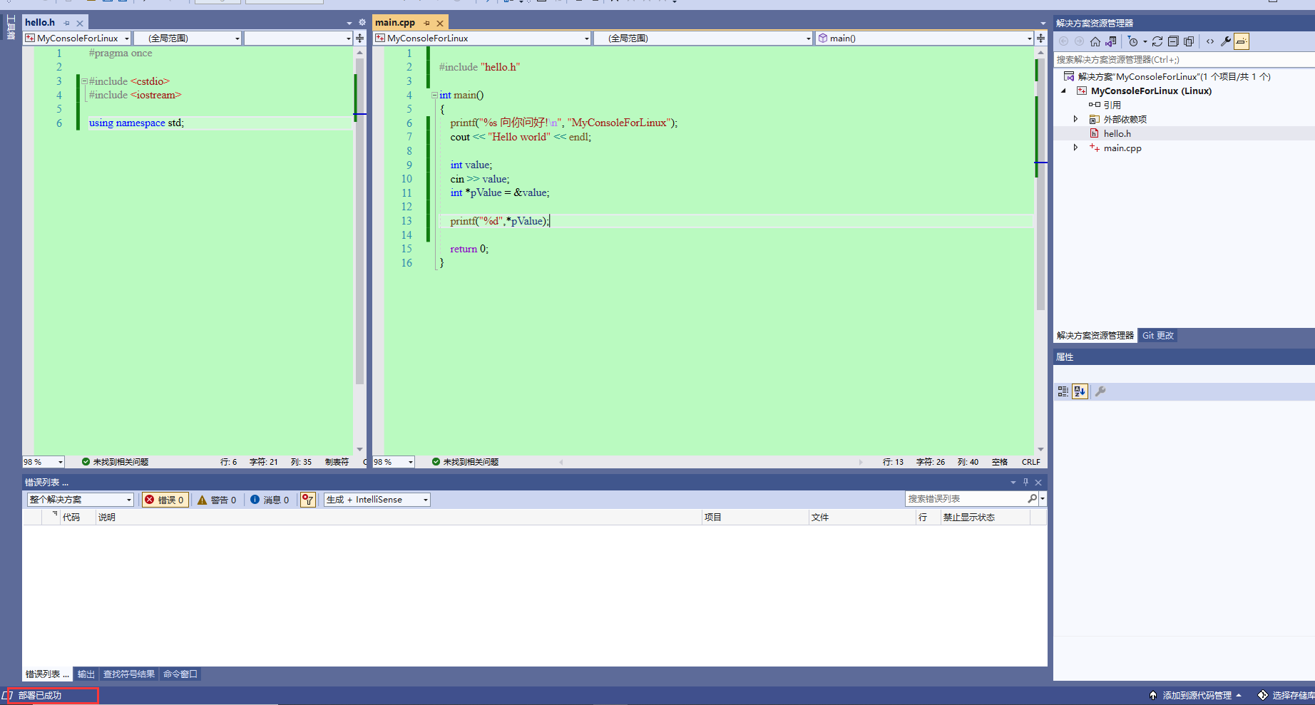Toggle the error list build filter icon
Viewport: 1315px width, 705px height.
(308, 500)
